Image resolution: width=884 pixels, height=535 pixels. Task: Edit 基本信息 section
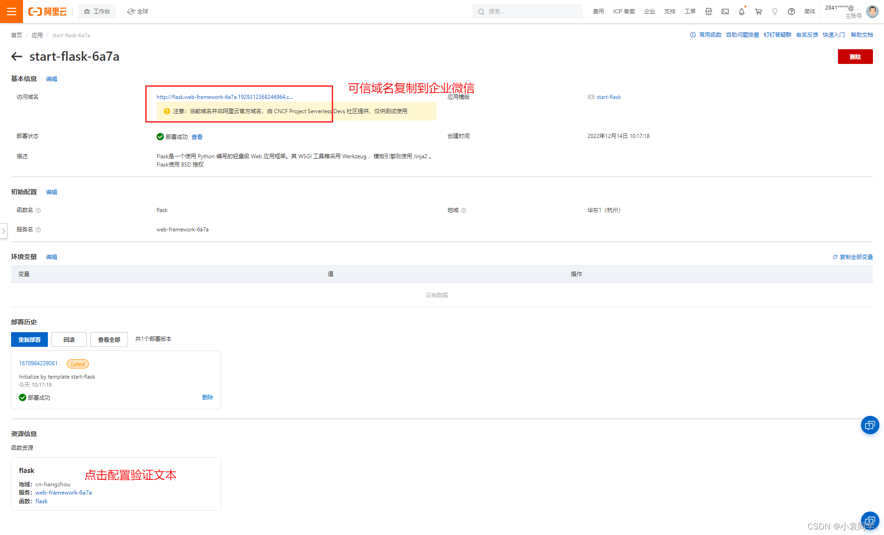coord(52,79)
